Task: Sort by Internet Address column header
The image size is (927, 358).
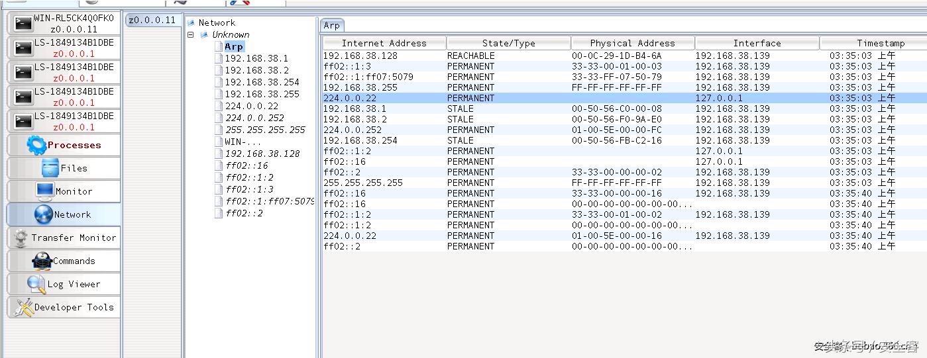Action: point(384,43)
